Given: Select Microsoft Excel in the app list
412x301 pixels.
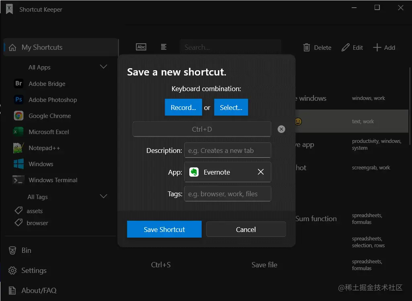Looking at the screenshot, I should (x=49, y=132).
